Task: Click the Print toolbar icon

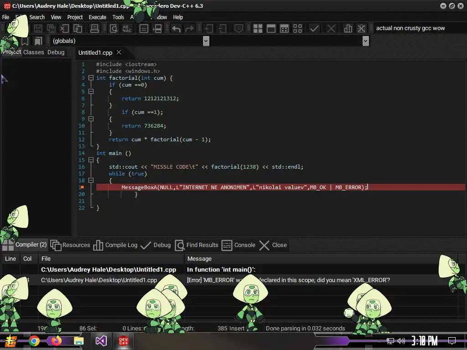Action: coord(94,29)
